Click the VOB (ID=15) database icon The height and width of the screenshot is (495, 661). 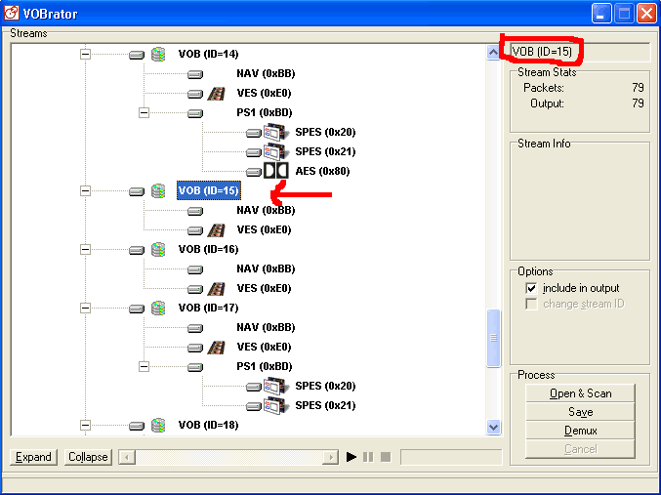click(x=158, y=190)
